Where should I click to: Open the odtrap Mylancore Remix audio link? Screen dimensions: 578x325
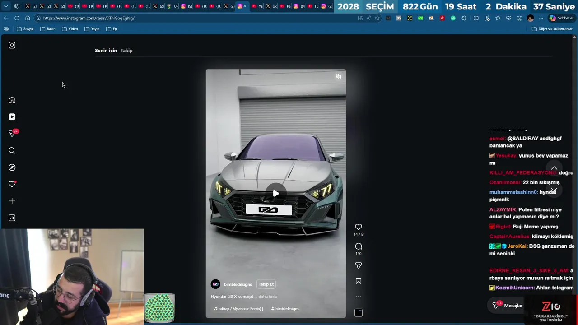238,309
